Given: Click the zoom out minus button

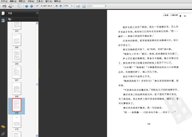Looking at the screenshot, I should pyautogui.click(x=57, y=6).
